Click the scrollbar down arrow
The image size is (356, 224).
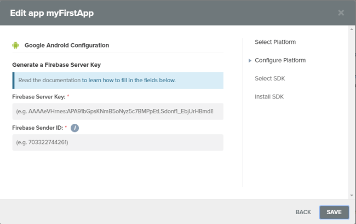pyautogui.click(x=352, y=196)
